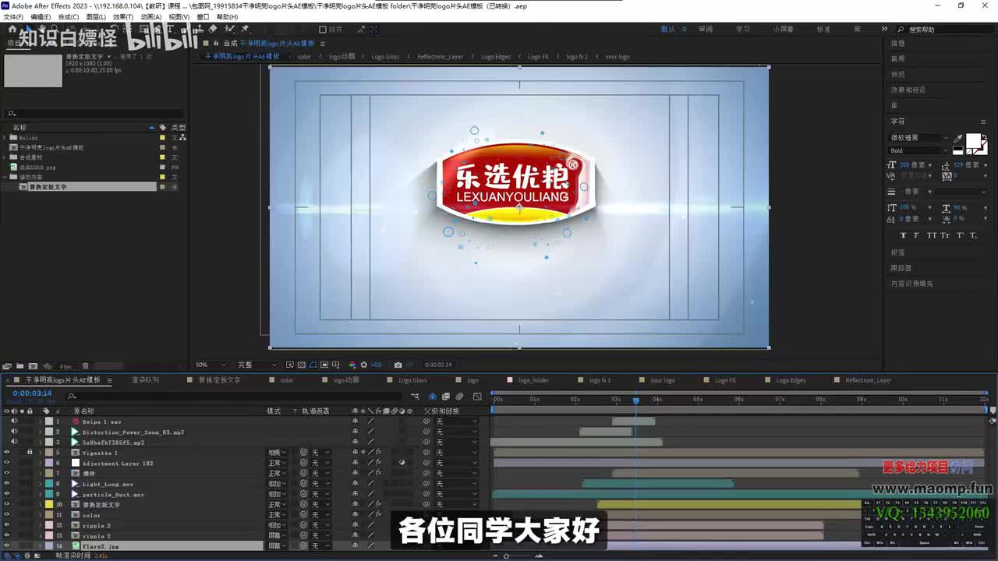This screenshot has height=561, width=998.
Task: Hide the Light_Long.mov layer
Action: (7, 484)
